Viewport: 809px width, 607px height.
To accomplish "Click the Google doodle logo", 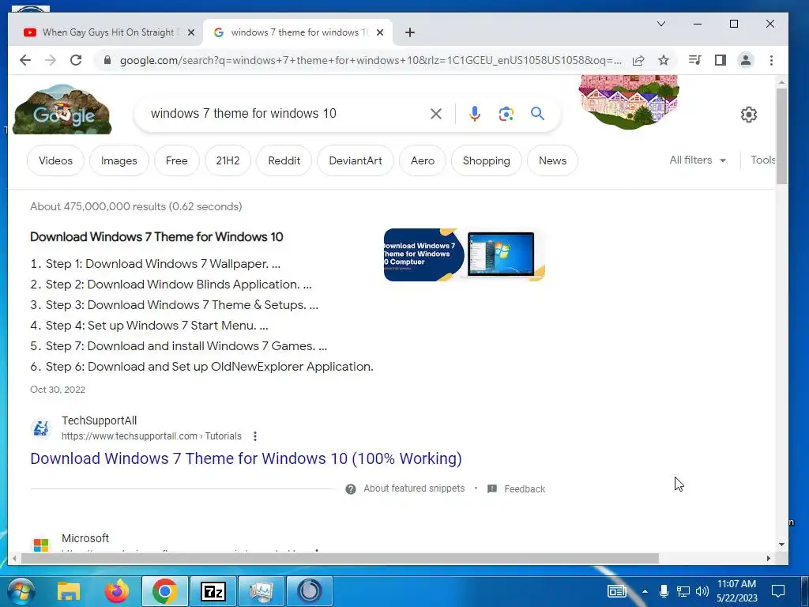I will pos(62,109).
